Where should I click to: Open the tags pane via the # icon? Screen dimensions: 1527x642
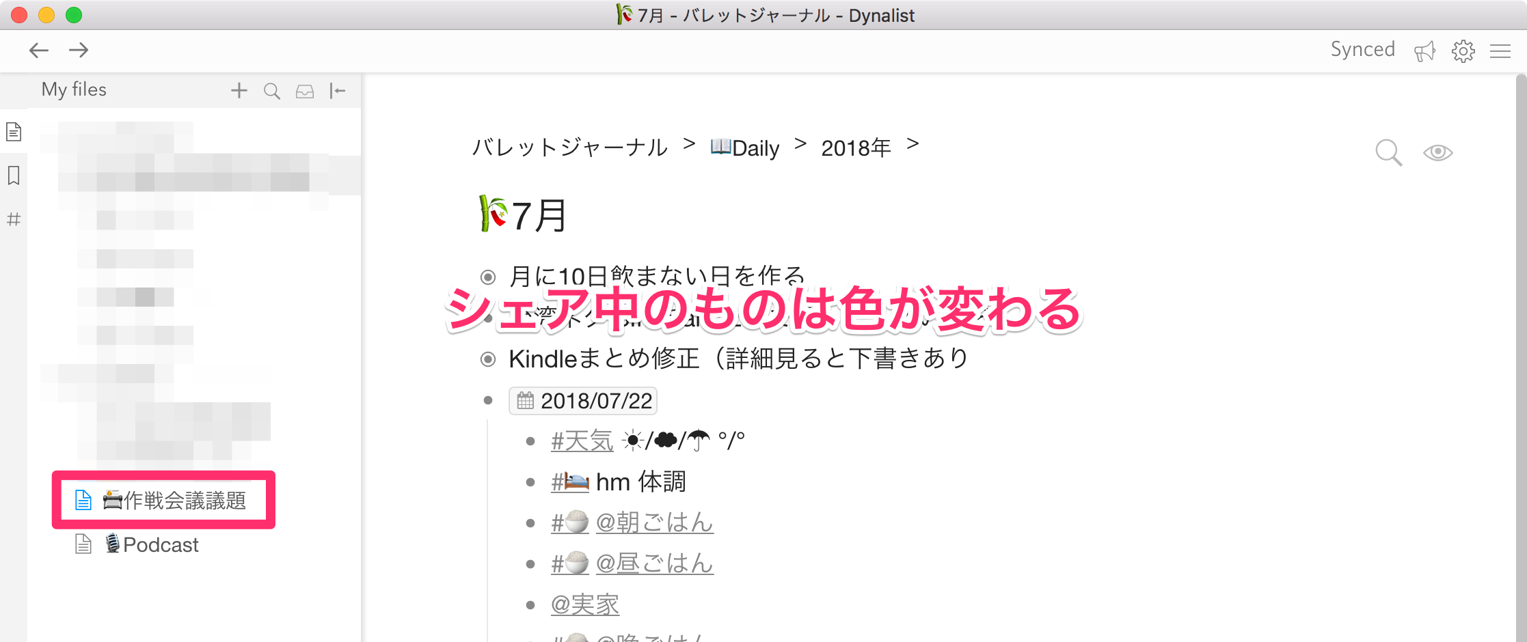[13, 219]
